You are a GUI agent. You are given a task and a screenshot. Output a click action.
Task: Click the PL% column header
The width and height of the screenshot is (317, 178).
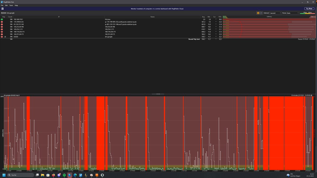click(220, 17)
